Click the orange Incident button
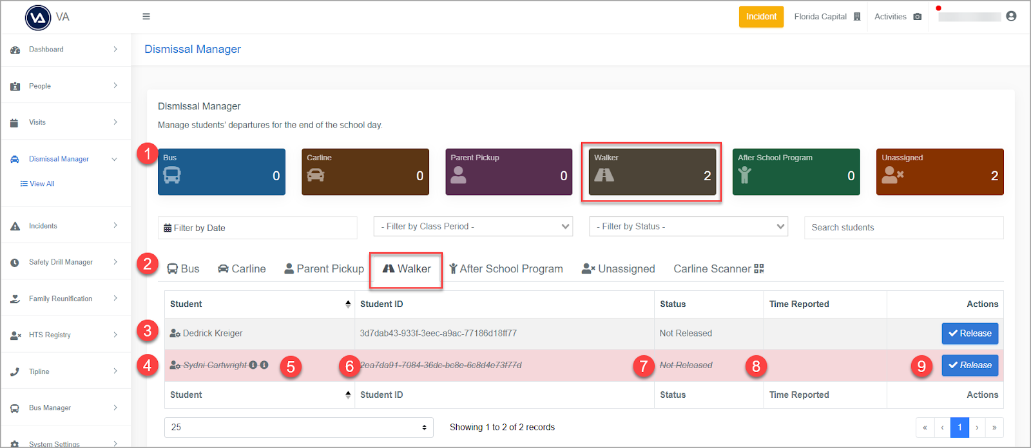Viewport: 1031px width, 448px height. [761, 17]
